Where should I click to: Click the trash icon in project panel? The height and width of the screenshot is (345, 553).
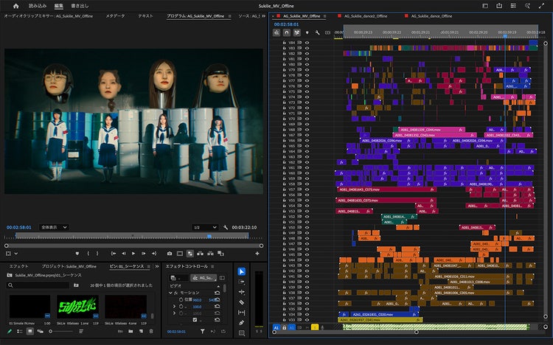(x=150, y=332)
